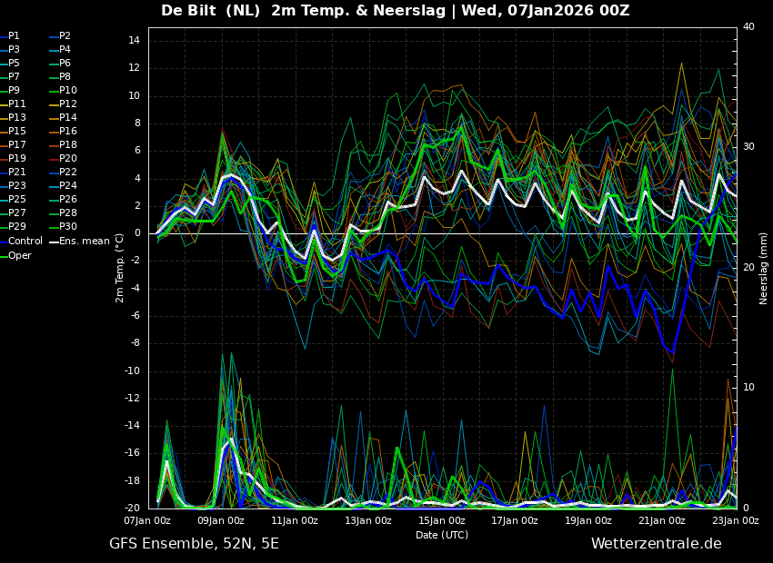Click legend item P17

pyautogui.click(x=13, y=144)
